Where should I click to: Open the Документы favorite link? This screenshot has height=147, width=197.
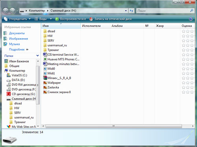(x=17, y=33)
